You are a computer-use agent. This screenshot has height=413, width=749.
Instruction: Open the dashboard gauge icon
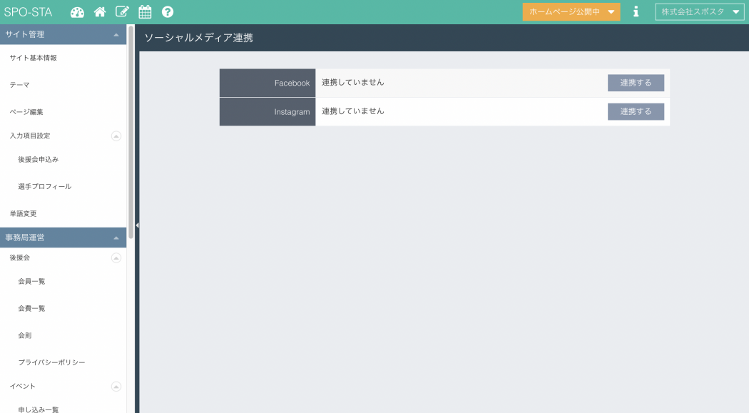tap(77, 12)
